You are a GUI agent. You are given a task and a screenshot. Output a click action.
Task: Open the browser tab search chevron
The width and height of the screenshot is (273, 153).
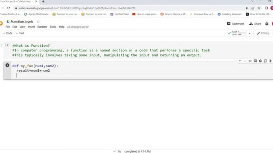(252, 1)
